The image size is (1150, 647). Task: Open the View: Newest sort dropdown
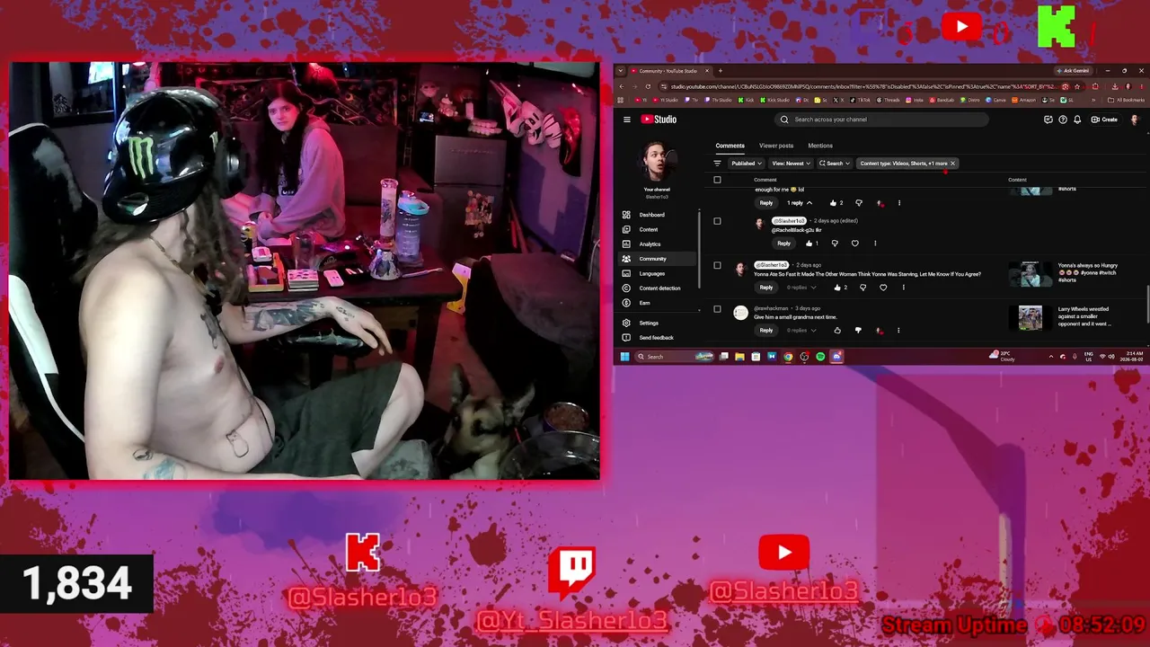click(791, 164)
